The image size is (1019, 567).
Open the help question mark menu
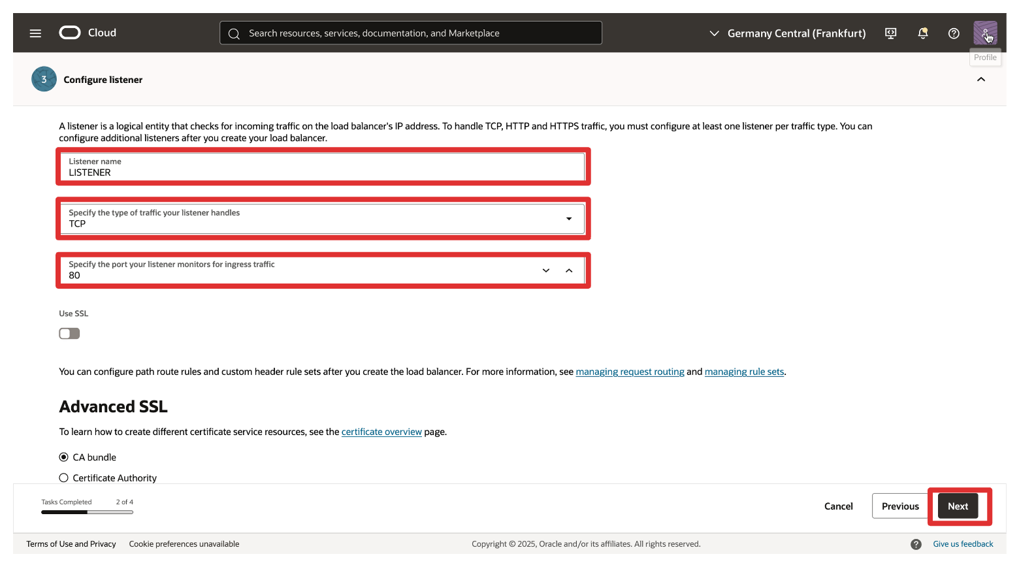tap(954, 33)
